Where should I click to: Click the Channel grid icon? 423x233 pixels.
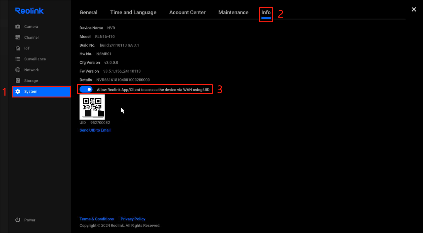pyautogui.click(x=18, y=37)
